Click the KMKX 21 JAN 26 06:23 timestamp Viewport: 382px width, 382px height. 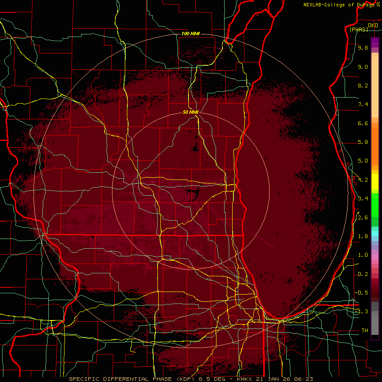pos(275,379)
